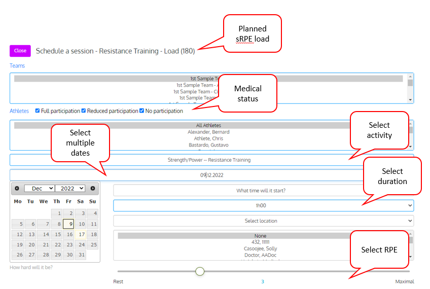Screen dimensions: 430x289
Task: Click the Teams label link
Action: (x=17, y=66)
